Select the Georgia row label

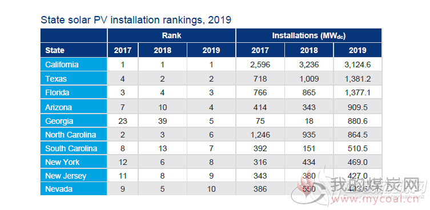pos(74,121)
